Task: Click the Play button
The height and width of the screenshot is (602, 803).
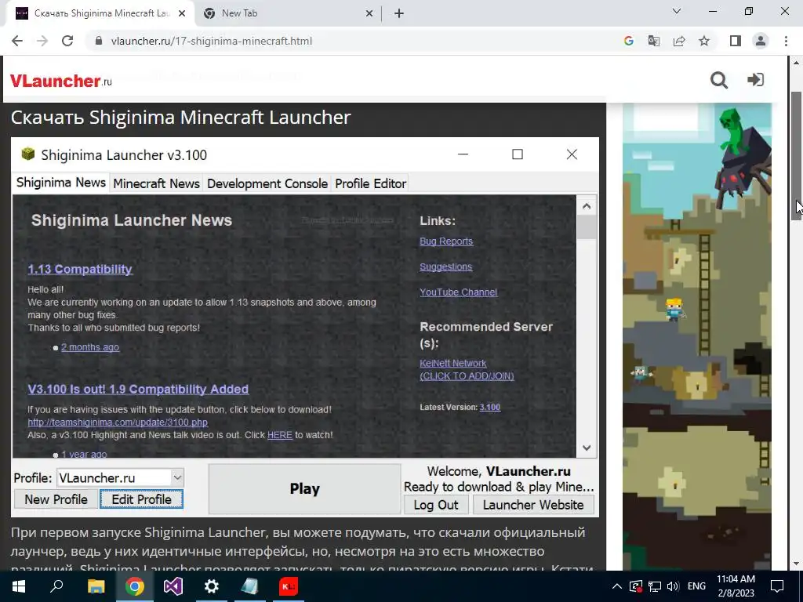Action: (304, 489)
